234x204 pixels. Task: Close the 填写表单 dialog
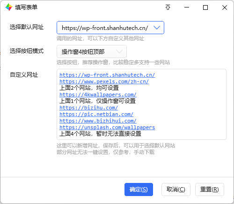(225, 7)
